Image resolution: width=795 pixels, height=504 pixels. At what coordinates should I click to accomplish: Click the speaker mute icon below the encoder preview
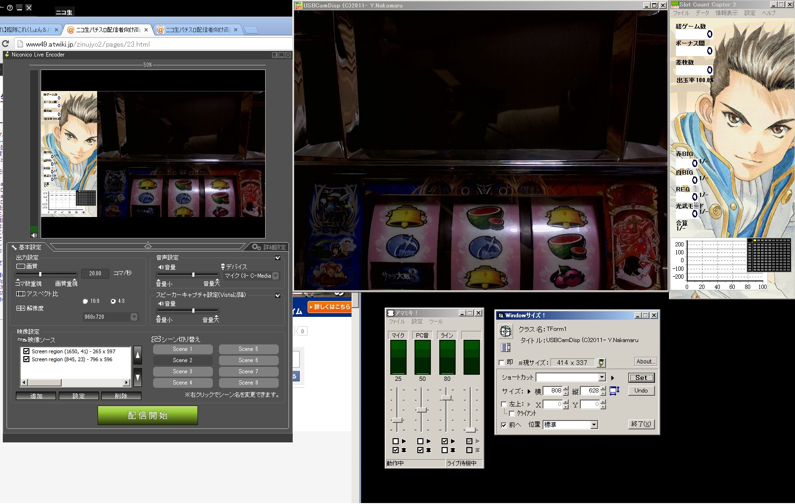[34, 235]
